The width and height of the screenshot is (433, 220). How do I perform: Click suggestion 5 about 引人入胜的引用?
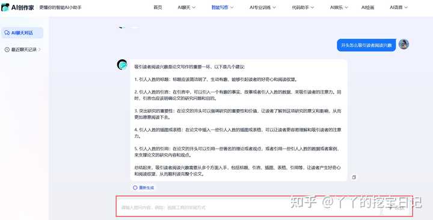coord(238,152)
